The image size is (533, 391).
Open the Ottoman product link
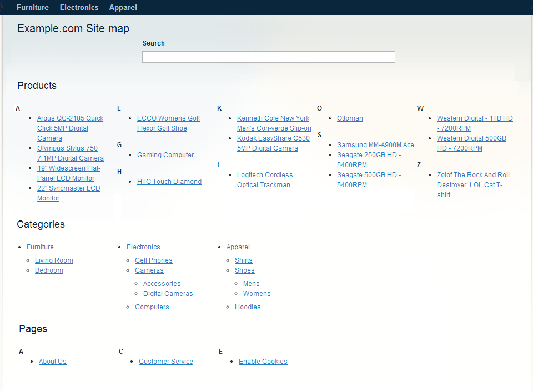(x=350, y=118)
